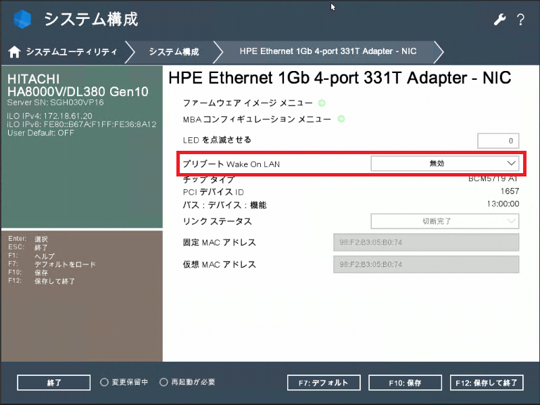The width and height of the screenshot is (540, 405).
Task: Click iLO IPv4: 172.18.61.20 text
Action: tap(49, 116)
